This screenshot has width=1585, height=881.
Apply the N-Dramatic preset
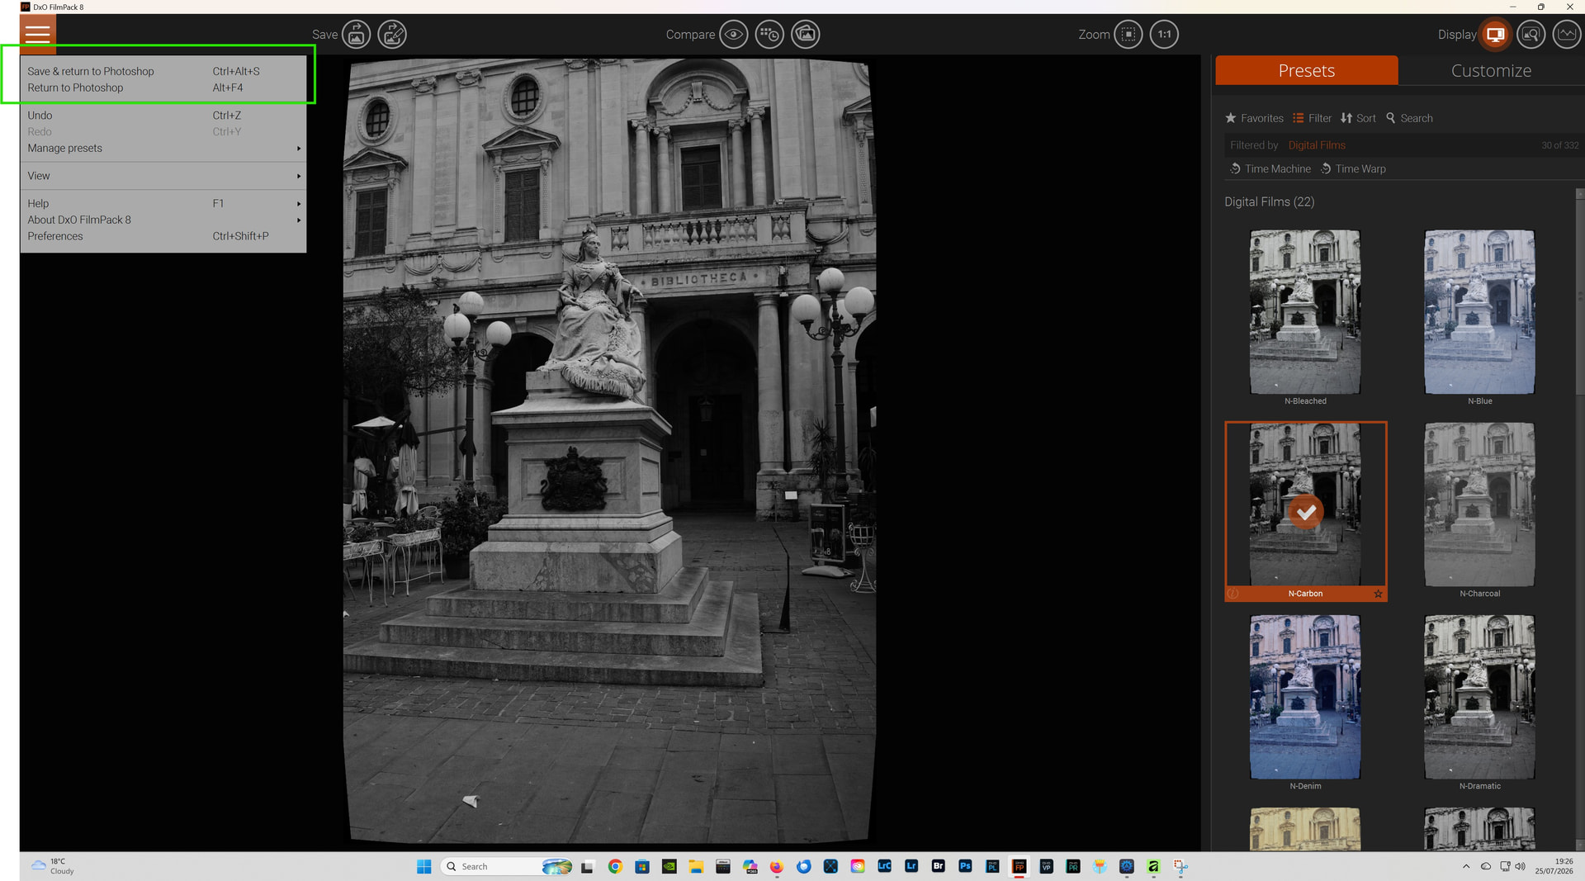[1479, 697]
